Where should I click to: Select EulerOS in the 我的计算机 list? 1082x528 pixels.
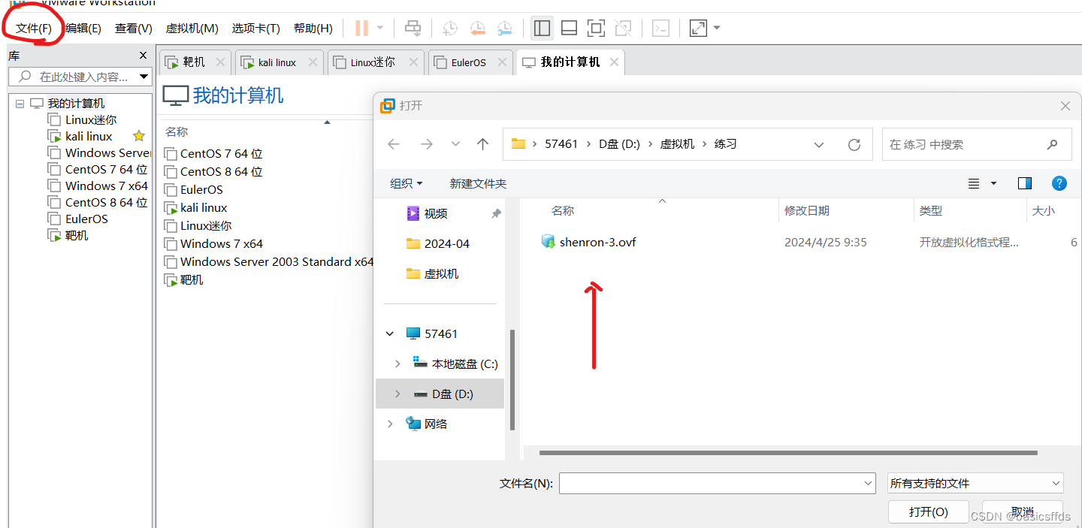click(x=201, y=189)
